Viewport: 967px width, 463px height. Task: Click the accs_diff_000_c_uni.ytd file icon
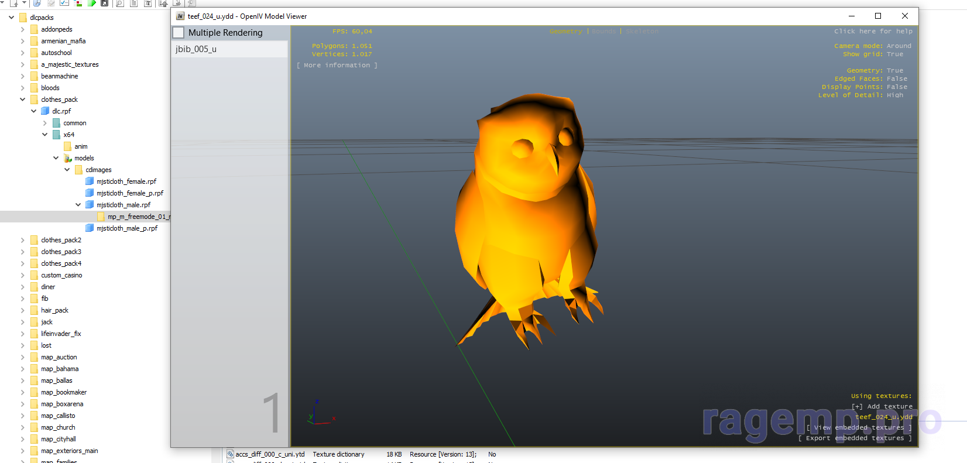[x=230, y=454]
